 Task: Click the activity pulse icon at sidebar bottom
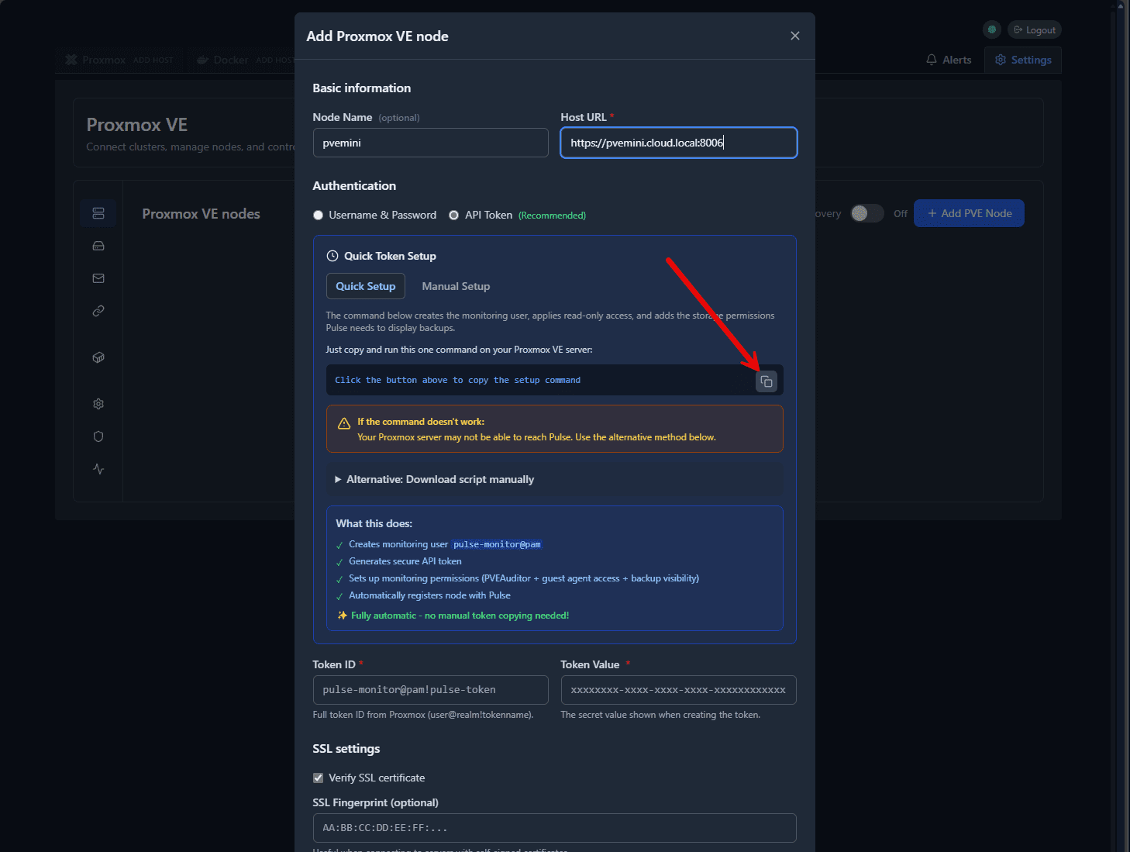click(98, 468)
